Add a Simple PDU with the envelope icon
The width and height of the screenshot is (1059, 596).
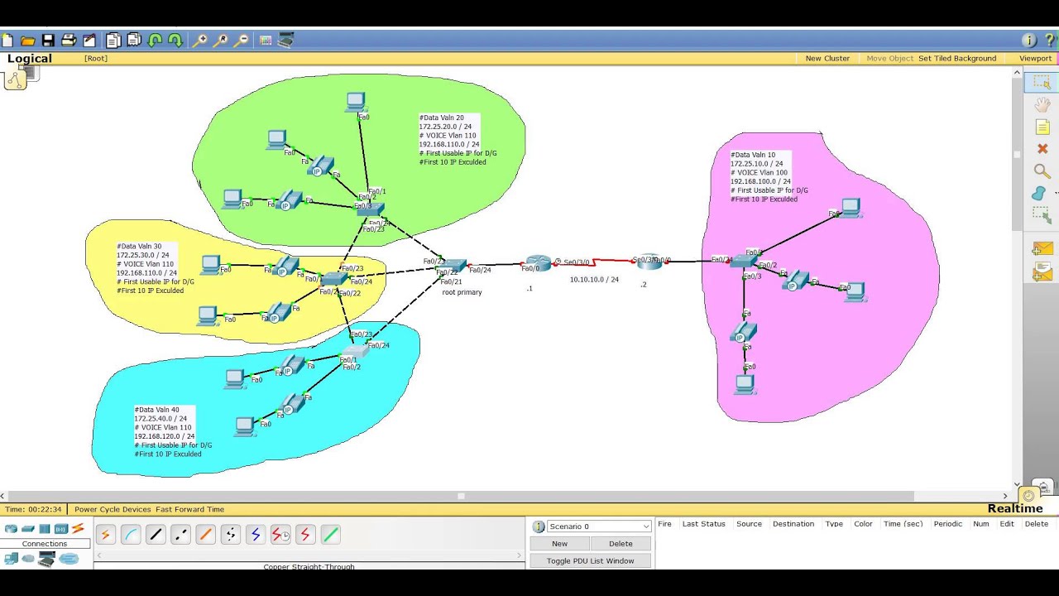[1042, 249]
